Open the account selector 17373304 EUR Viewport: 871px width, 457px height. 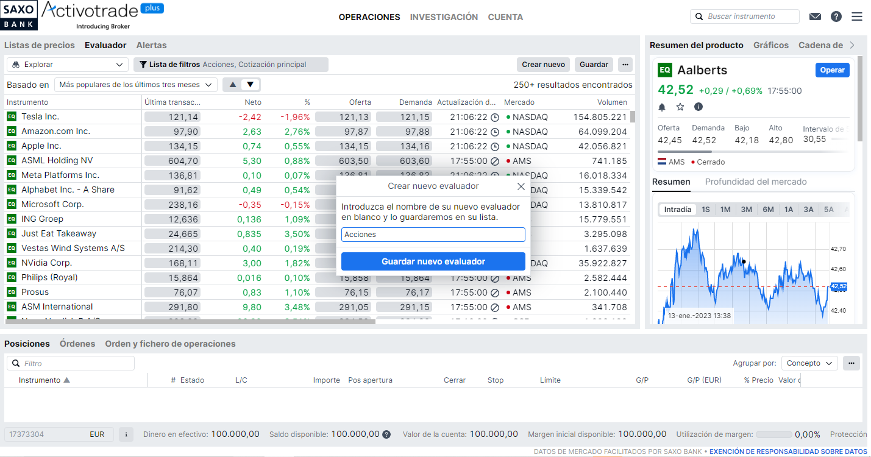point(59,434)
